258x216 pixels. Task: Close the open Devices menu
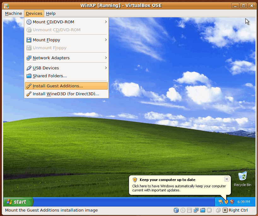click(x=34, y=13)
